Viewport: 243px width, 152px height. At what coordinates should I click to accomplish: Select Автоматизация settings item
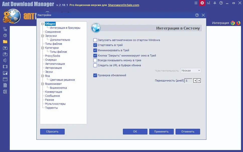point(55,64)
